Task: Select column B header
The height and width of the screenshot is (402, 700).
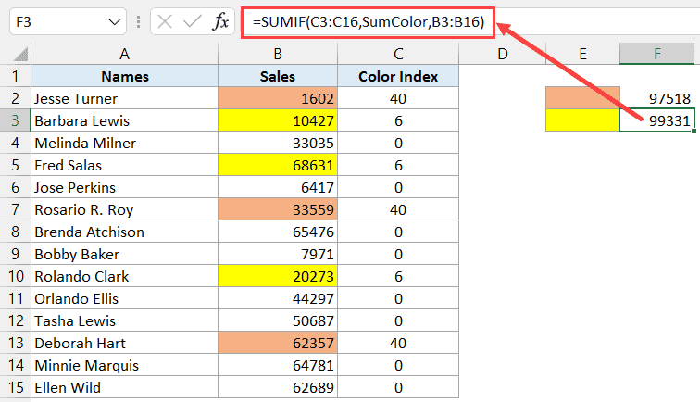Action: click(x=278, y=54)
